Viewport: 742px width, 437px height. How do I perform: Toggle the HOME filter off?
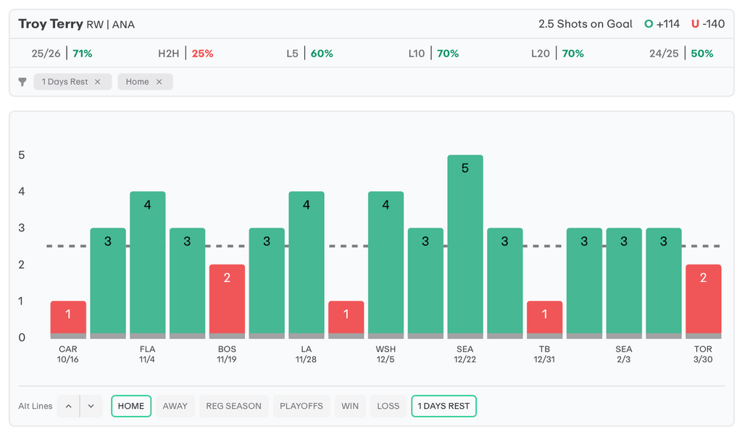coord(131,406)
